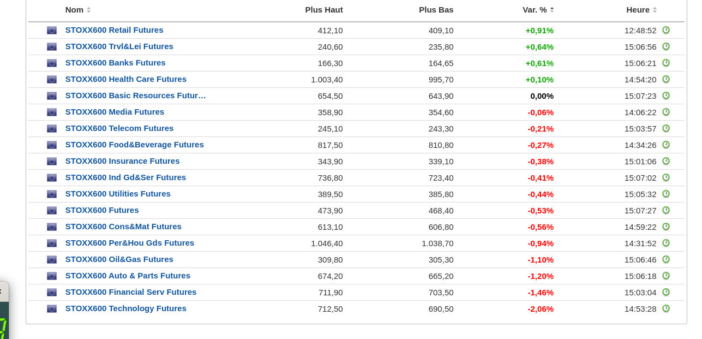Image resolution: width=702 pixels, height=339 pixels.
Task: Click clock icon in Health Care Futures row
Action: click(666, 79)
